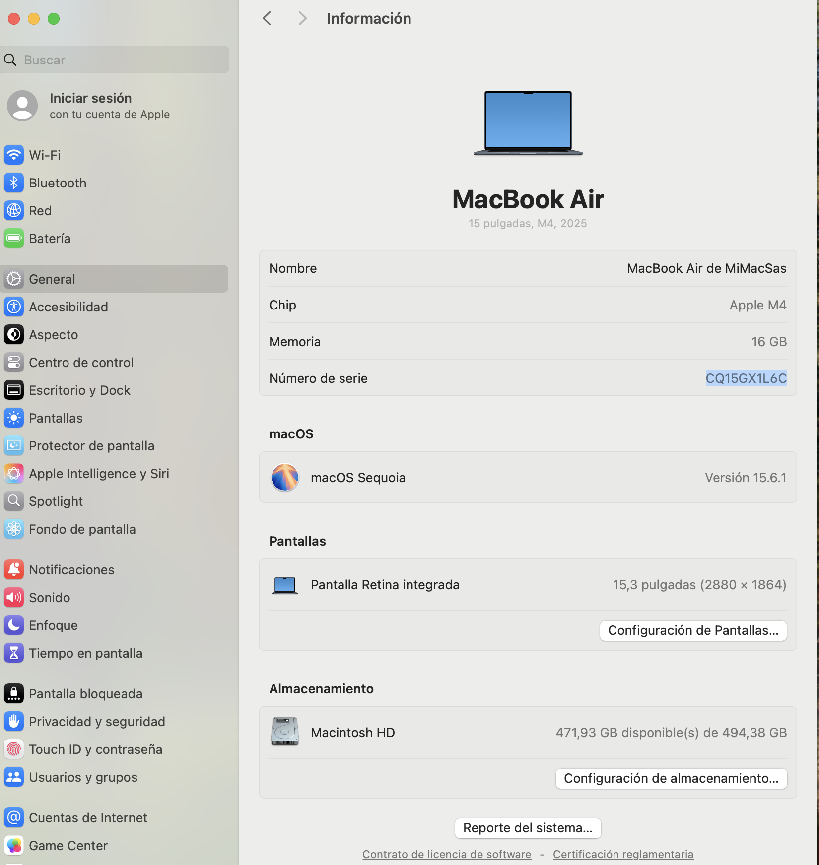Select the Game Center icon
This screenshot has height=865, width=819.
pos(13,846)
